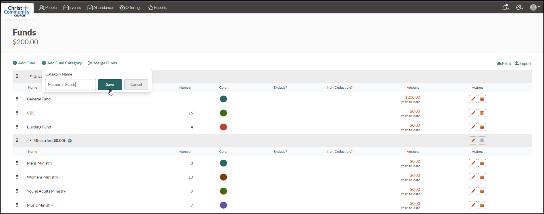544x214 pixels.
Task: Click the Mens Ministry drag handle
Action: tap(17, 163)
